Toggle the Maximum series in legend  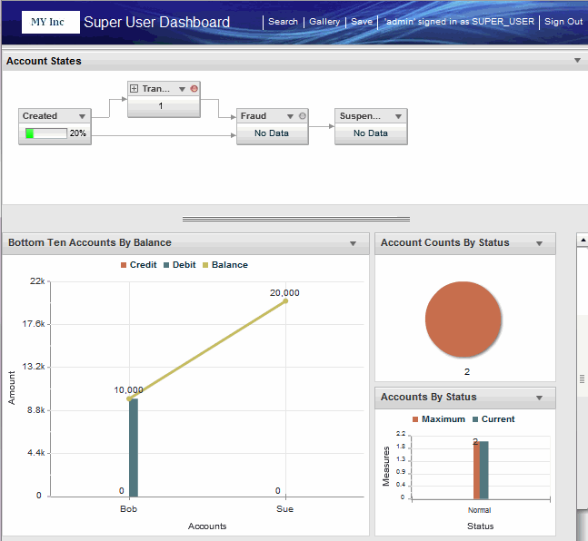438,419
